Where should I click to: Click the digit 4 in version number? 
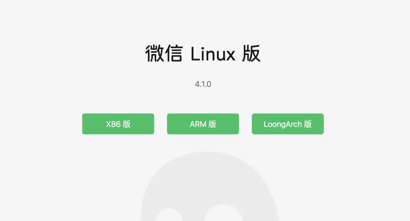click(197, 84)
